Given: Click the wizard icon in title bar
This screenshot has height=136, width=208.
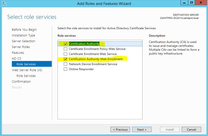Looking at the screenshot, I should (4, 3).
